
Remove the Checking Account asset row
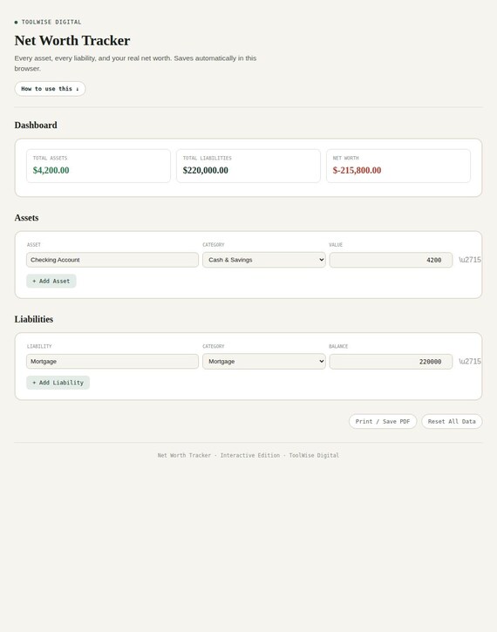[x=470, y=260]
